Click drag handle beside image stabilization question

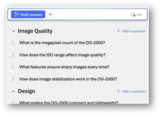[x=13, y=79]
